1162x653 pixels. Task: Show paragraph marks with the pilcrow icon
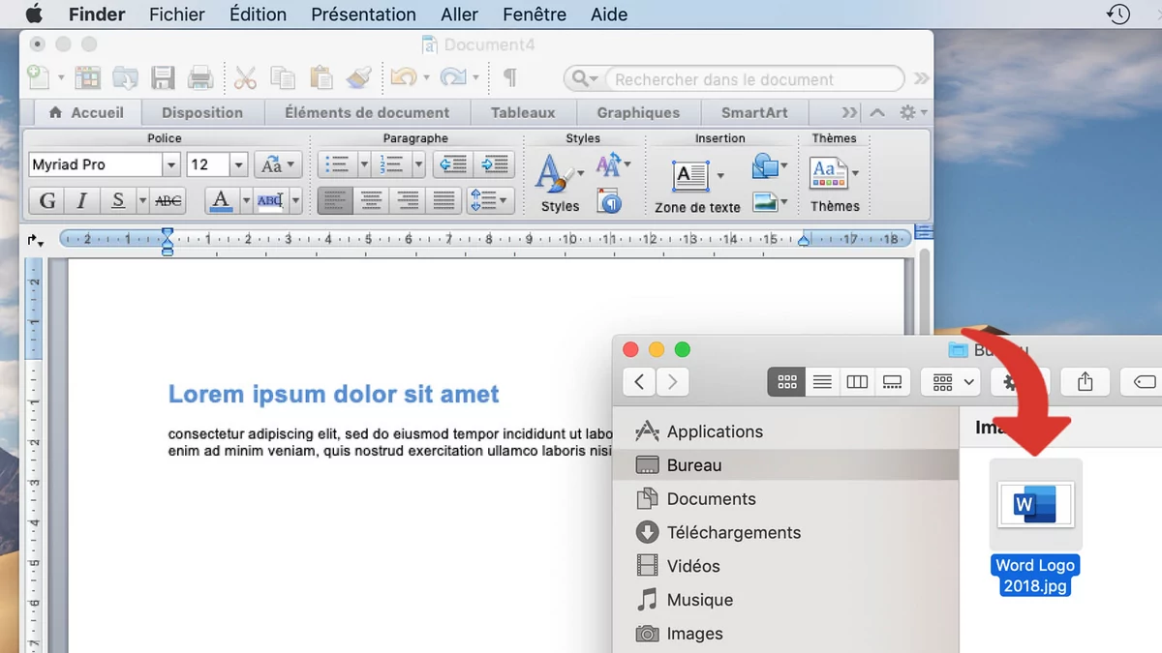pos(509,77)
